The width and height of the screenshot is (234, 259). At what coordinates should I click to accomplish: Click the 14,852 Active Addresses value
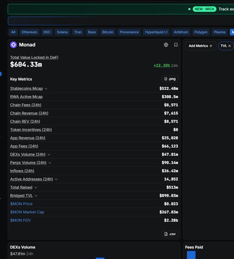[x=171, y=179]
